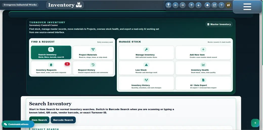Click the Inventory Control Center subtitle
263x130 pixels.
tap(43, 25)
